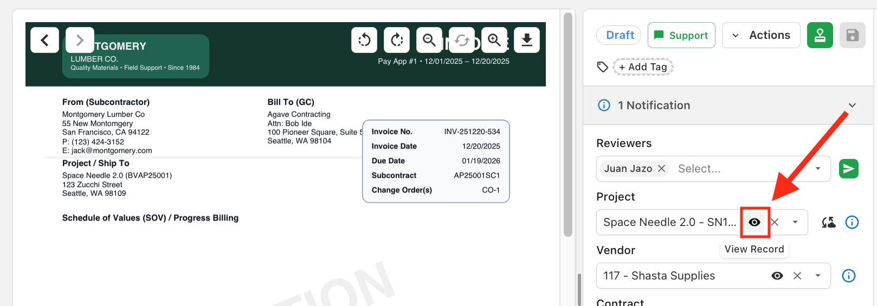Click the tag icon beside Add Tag
The width and height of the screenshot is (877, 306).
[x=602, y=67]
